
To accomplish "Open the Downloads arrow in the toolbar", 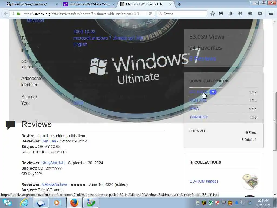I will coord(231,14).
